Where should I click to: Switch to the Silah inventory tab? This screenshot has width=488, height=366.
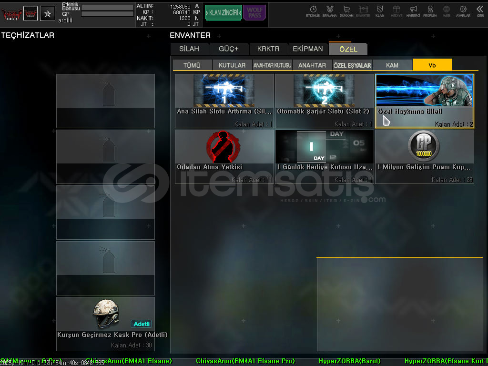point(189,49)
